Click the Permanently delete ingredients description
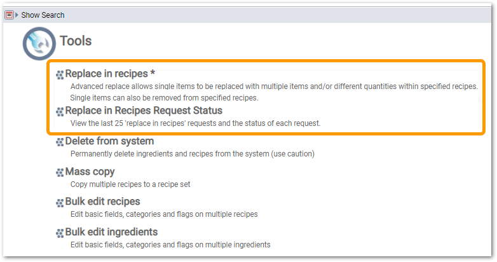The height and width of the screenshot is (262, 497). click(193, 154)
